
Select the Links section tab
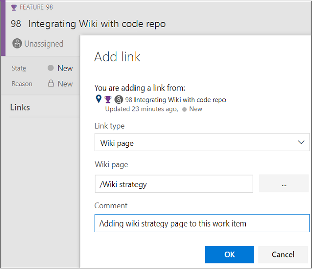[20, 107]
